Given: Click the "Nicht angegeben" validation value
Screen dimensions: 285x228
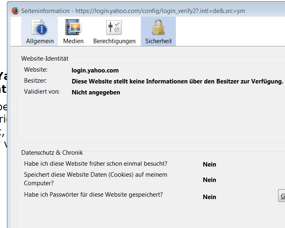Looking at the screenshot, I should [96, 92].
